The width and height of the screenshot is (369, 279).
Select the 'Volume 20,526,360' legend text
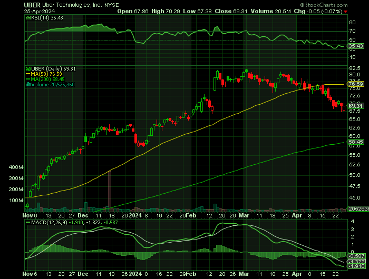(x=53, y=85)
